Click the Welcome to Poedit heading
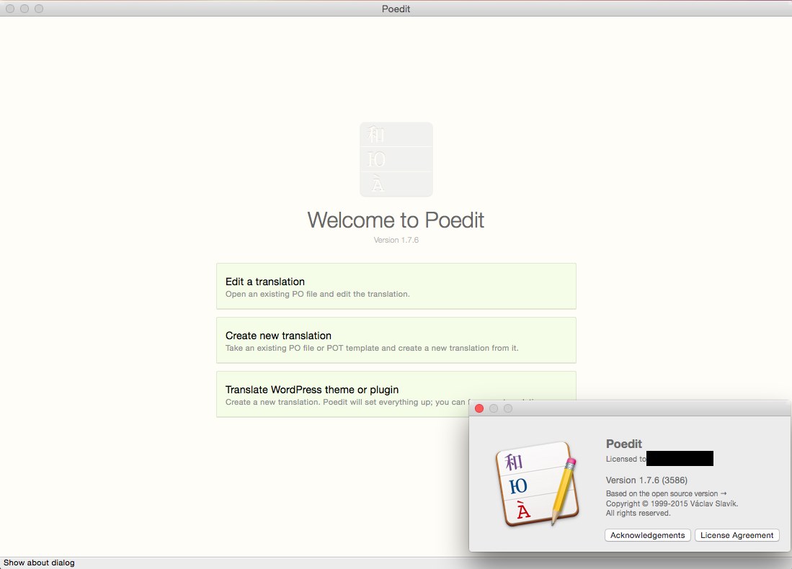Viewport: 792px width, 569px height. coord(396,220)
